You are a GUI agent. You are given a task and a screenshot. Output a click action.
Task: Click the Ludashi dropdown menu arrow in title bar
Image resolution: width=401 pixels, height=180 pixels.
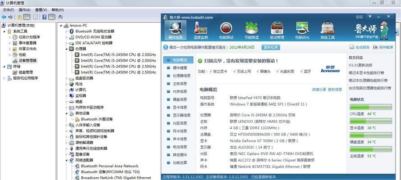coord(370,17)
